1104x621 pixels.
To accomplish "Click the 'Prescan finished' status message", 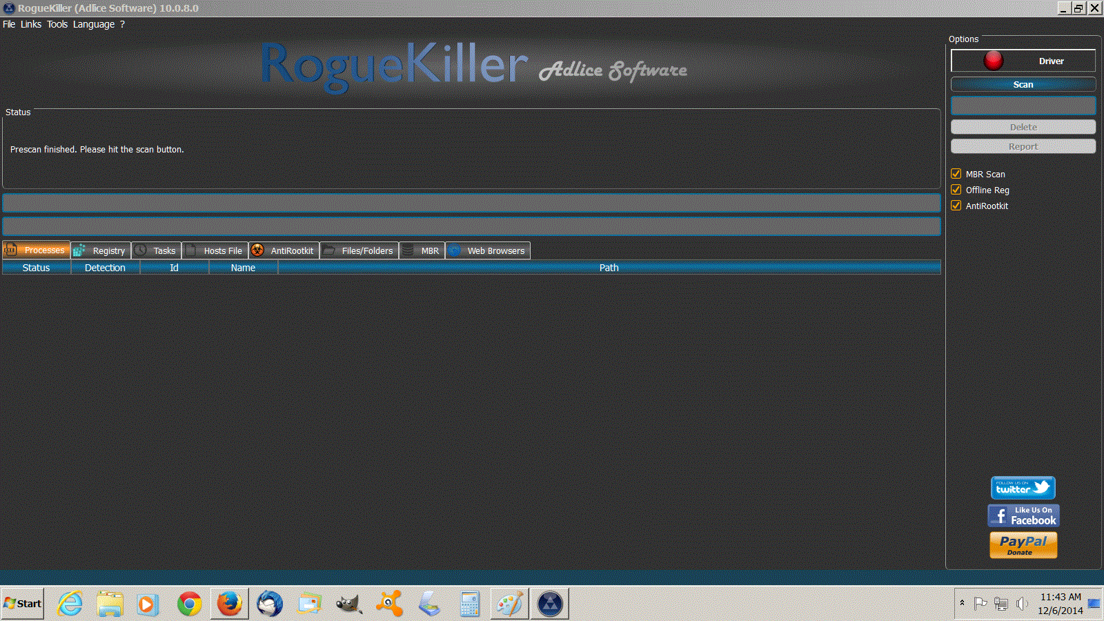I will 97,149.
